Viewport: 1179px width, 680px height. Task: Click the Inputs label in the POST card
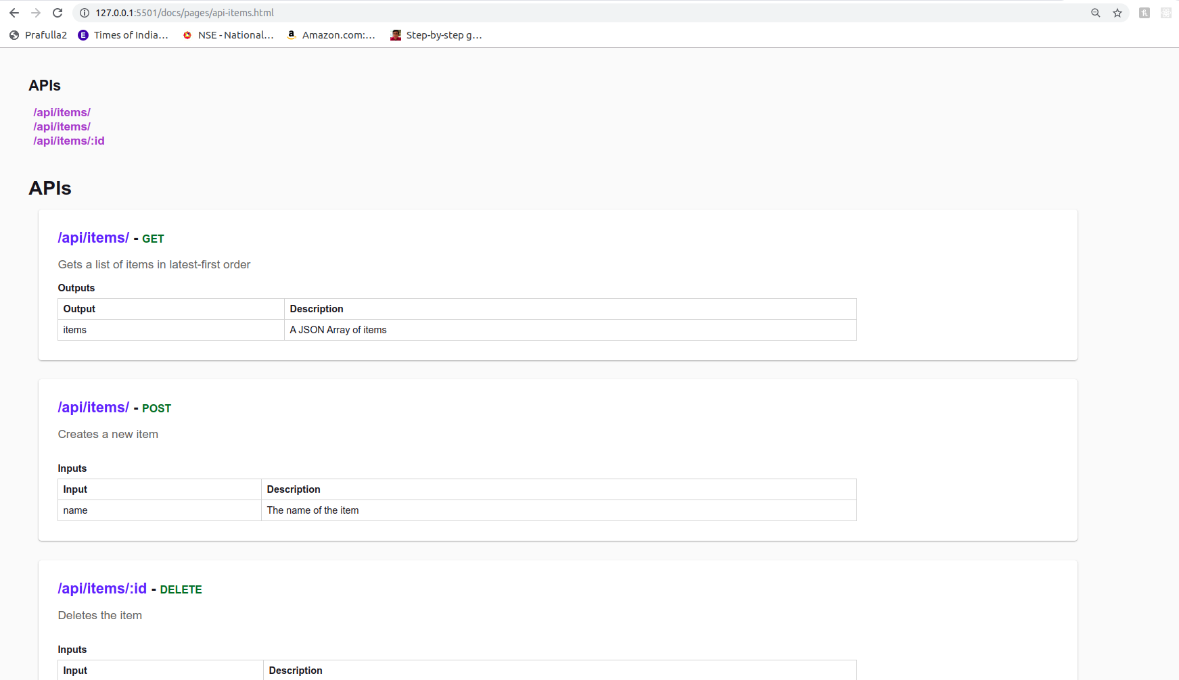tap(72, 468)
